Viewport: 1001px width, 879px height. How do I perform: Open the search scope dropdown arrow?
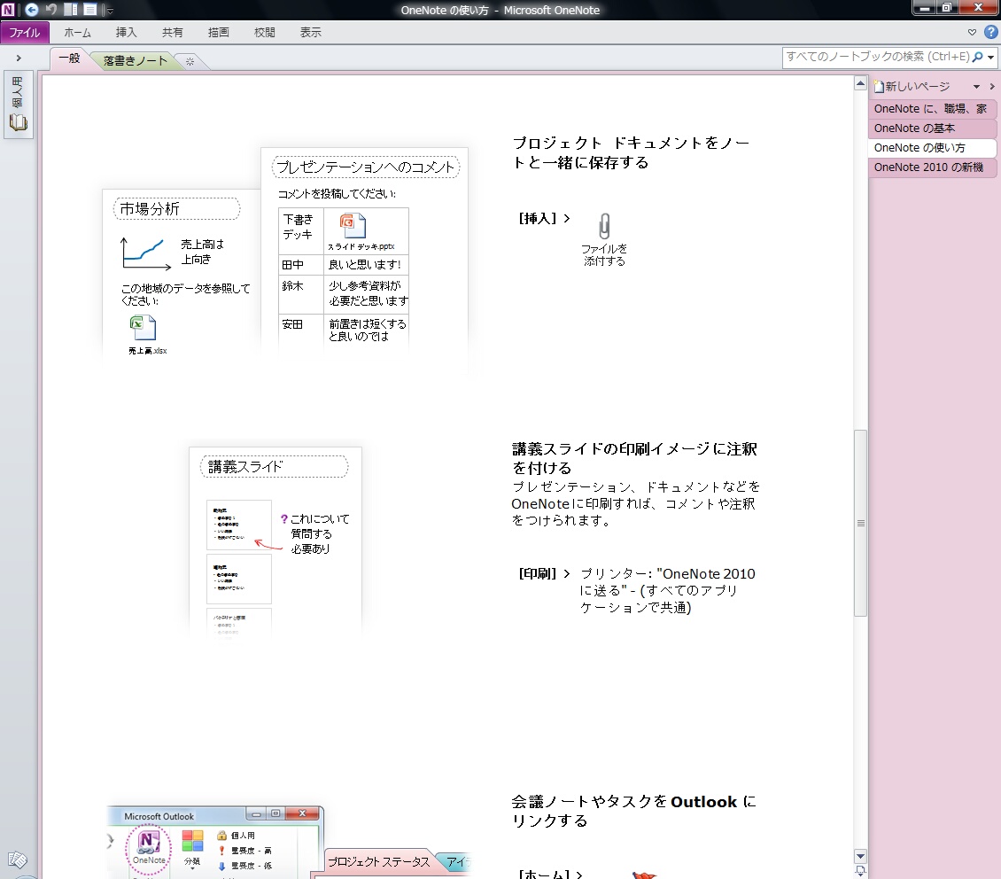click(990, 58)
